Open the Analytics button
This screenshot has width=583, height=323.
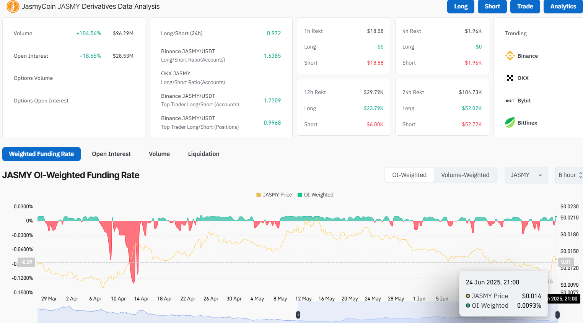[563, 6]
